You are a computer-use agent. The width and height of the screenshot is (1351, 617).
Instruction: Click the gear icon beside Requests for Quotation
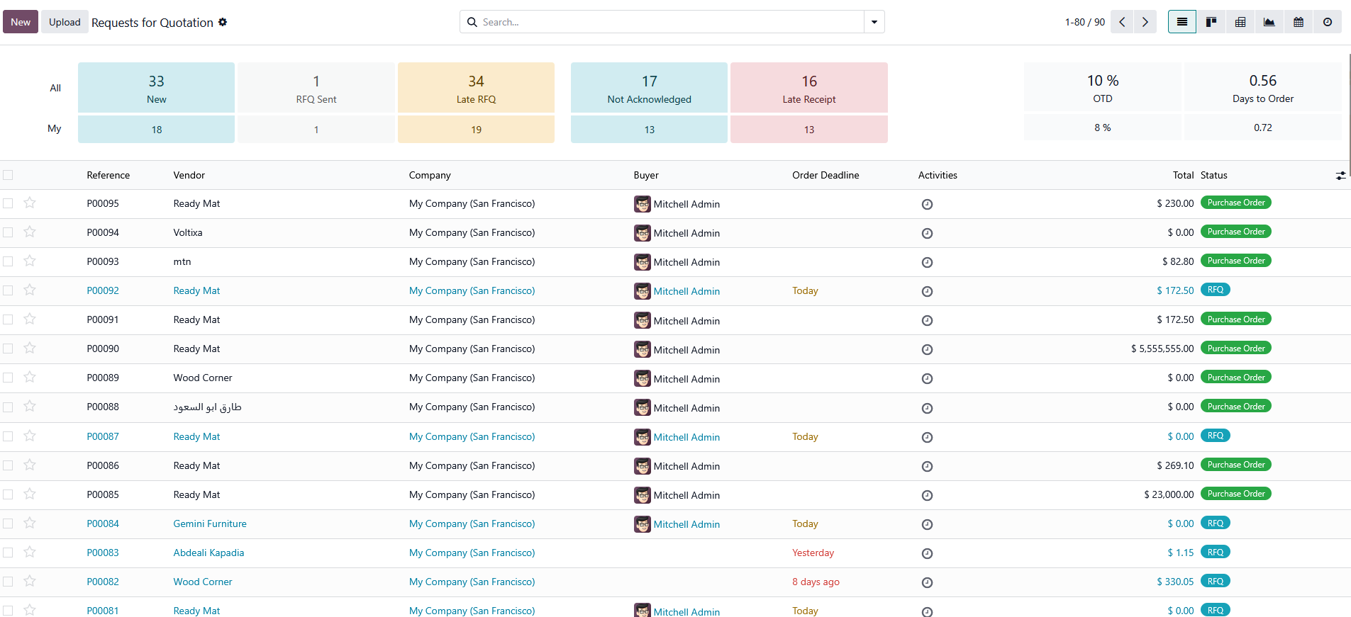click(223, 22)
